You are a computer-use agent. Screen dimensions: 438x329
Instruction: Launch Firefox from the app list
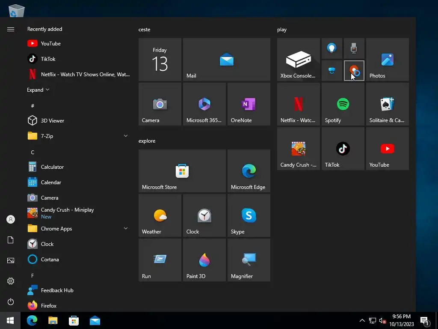[78, 305]
